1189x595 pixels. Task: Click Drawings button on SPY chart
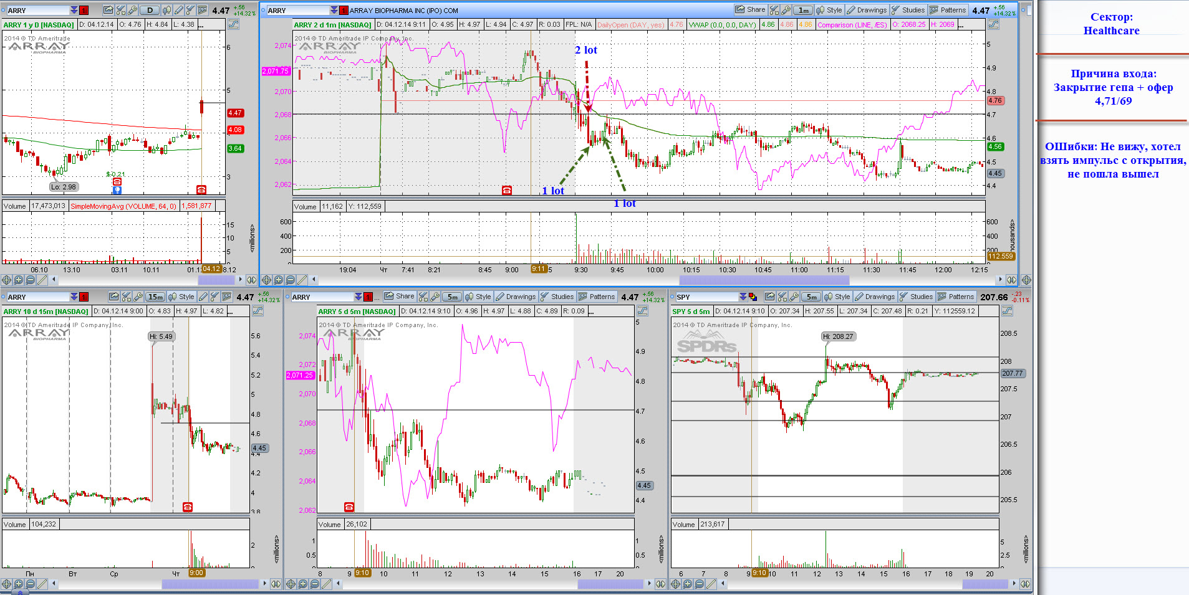click(x=875, y=297)
